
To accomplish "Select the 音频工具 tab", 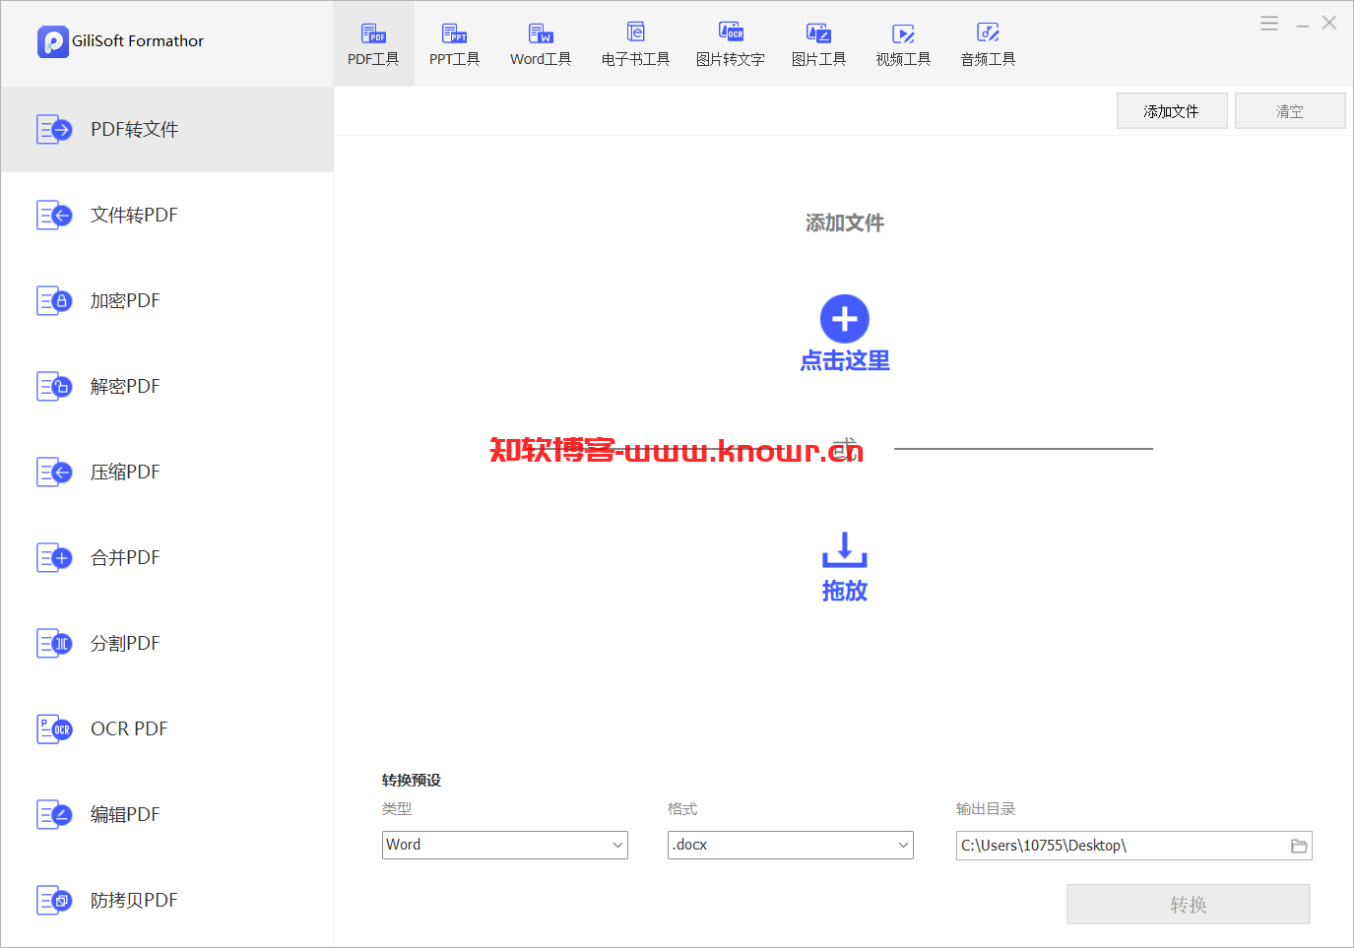I will click(x=988, y=44).
